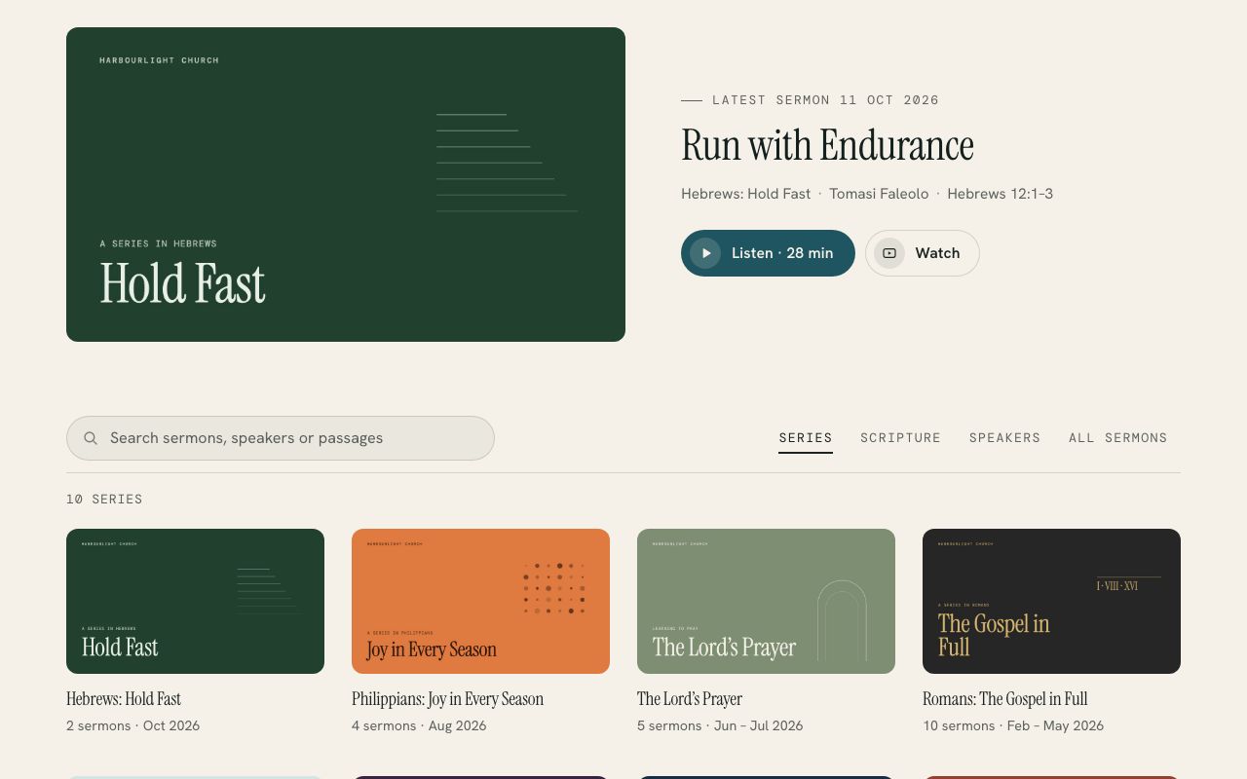This screenshot has height=779, width=1247.
Task: Open the Joy in Every Season card thumbnail
Action: [x=480, y=601]
